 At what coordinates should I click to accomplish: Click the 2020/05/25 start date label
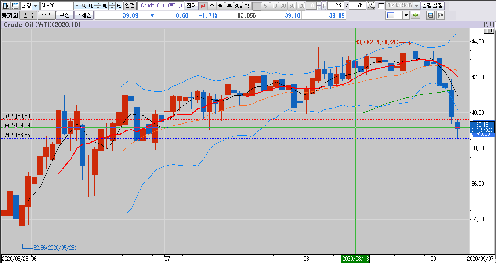[x=15, y=259]
